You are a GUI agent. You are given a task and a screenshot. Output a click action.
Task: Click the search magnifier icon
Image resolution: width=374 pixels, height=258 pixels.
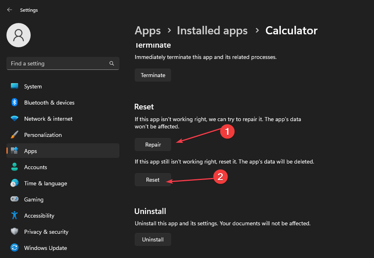click(x=112, y=63)
